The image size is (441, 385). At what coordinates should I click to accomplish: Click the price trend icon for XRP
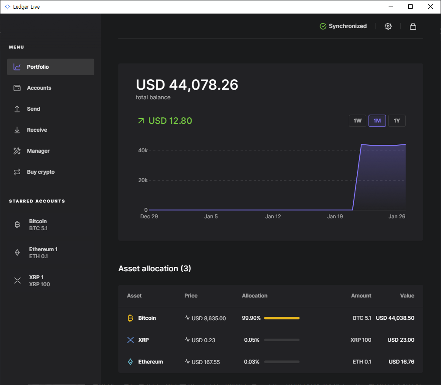click(x=187, y=339)
